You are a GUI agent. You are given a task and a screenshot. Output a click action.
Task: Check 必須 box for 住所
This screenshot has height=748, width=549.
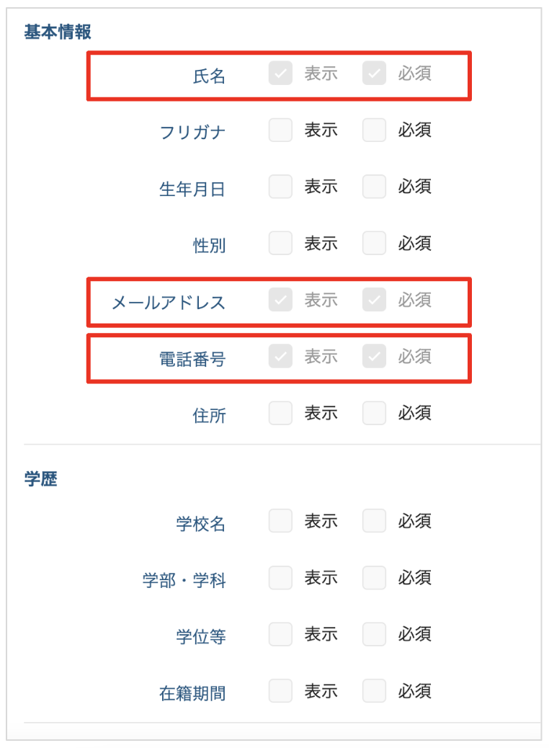click(x=374, y=413)
